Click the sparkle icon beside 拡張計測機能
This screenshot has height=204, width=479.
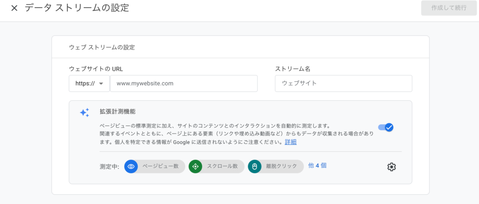tap(84, 113)
